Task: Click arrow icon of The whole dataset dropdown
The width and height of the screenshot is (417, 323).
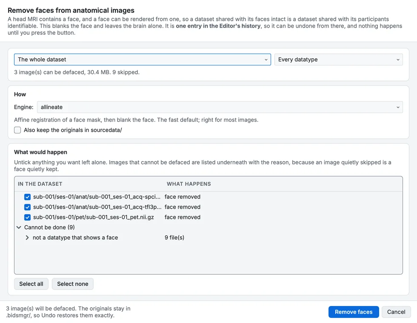Action: [x=266, y=60]
